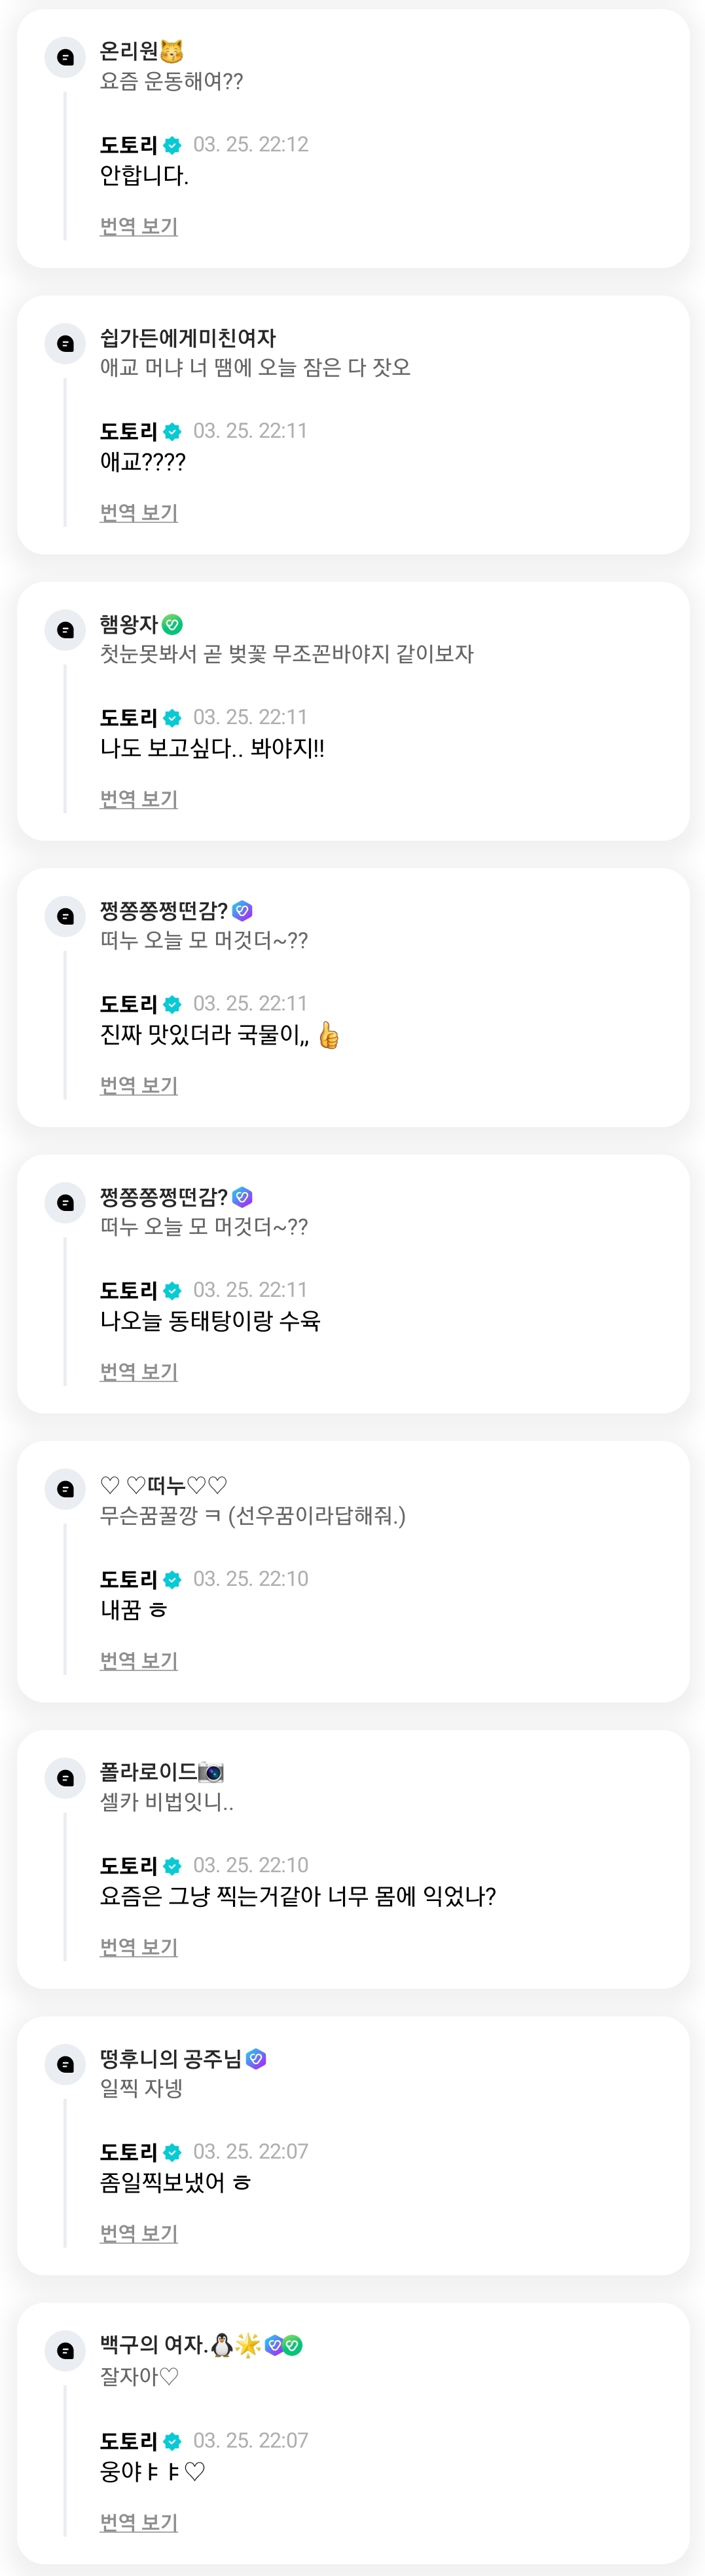Open the username 쉽가든에게미친여자
705x2576 pixels.
tap(188, 338)
